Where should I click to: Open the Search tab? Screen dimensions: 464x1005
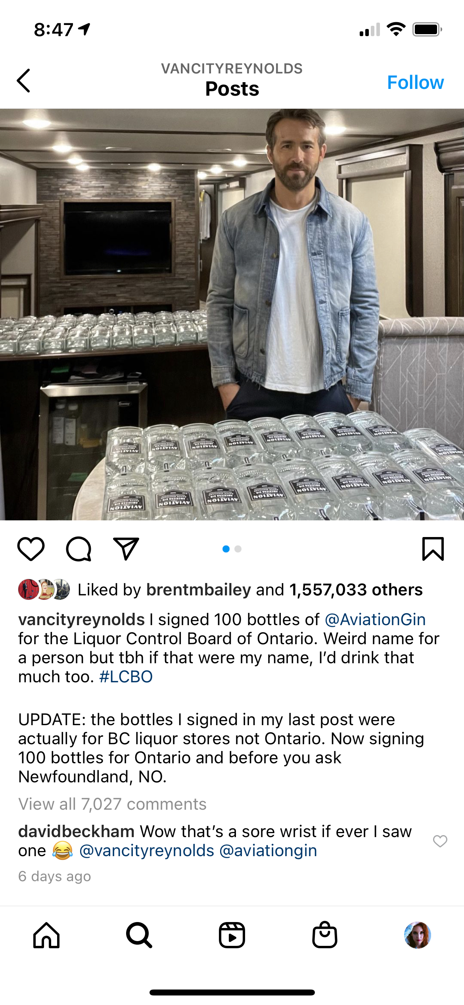139,935
